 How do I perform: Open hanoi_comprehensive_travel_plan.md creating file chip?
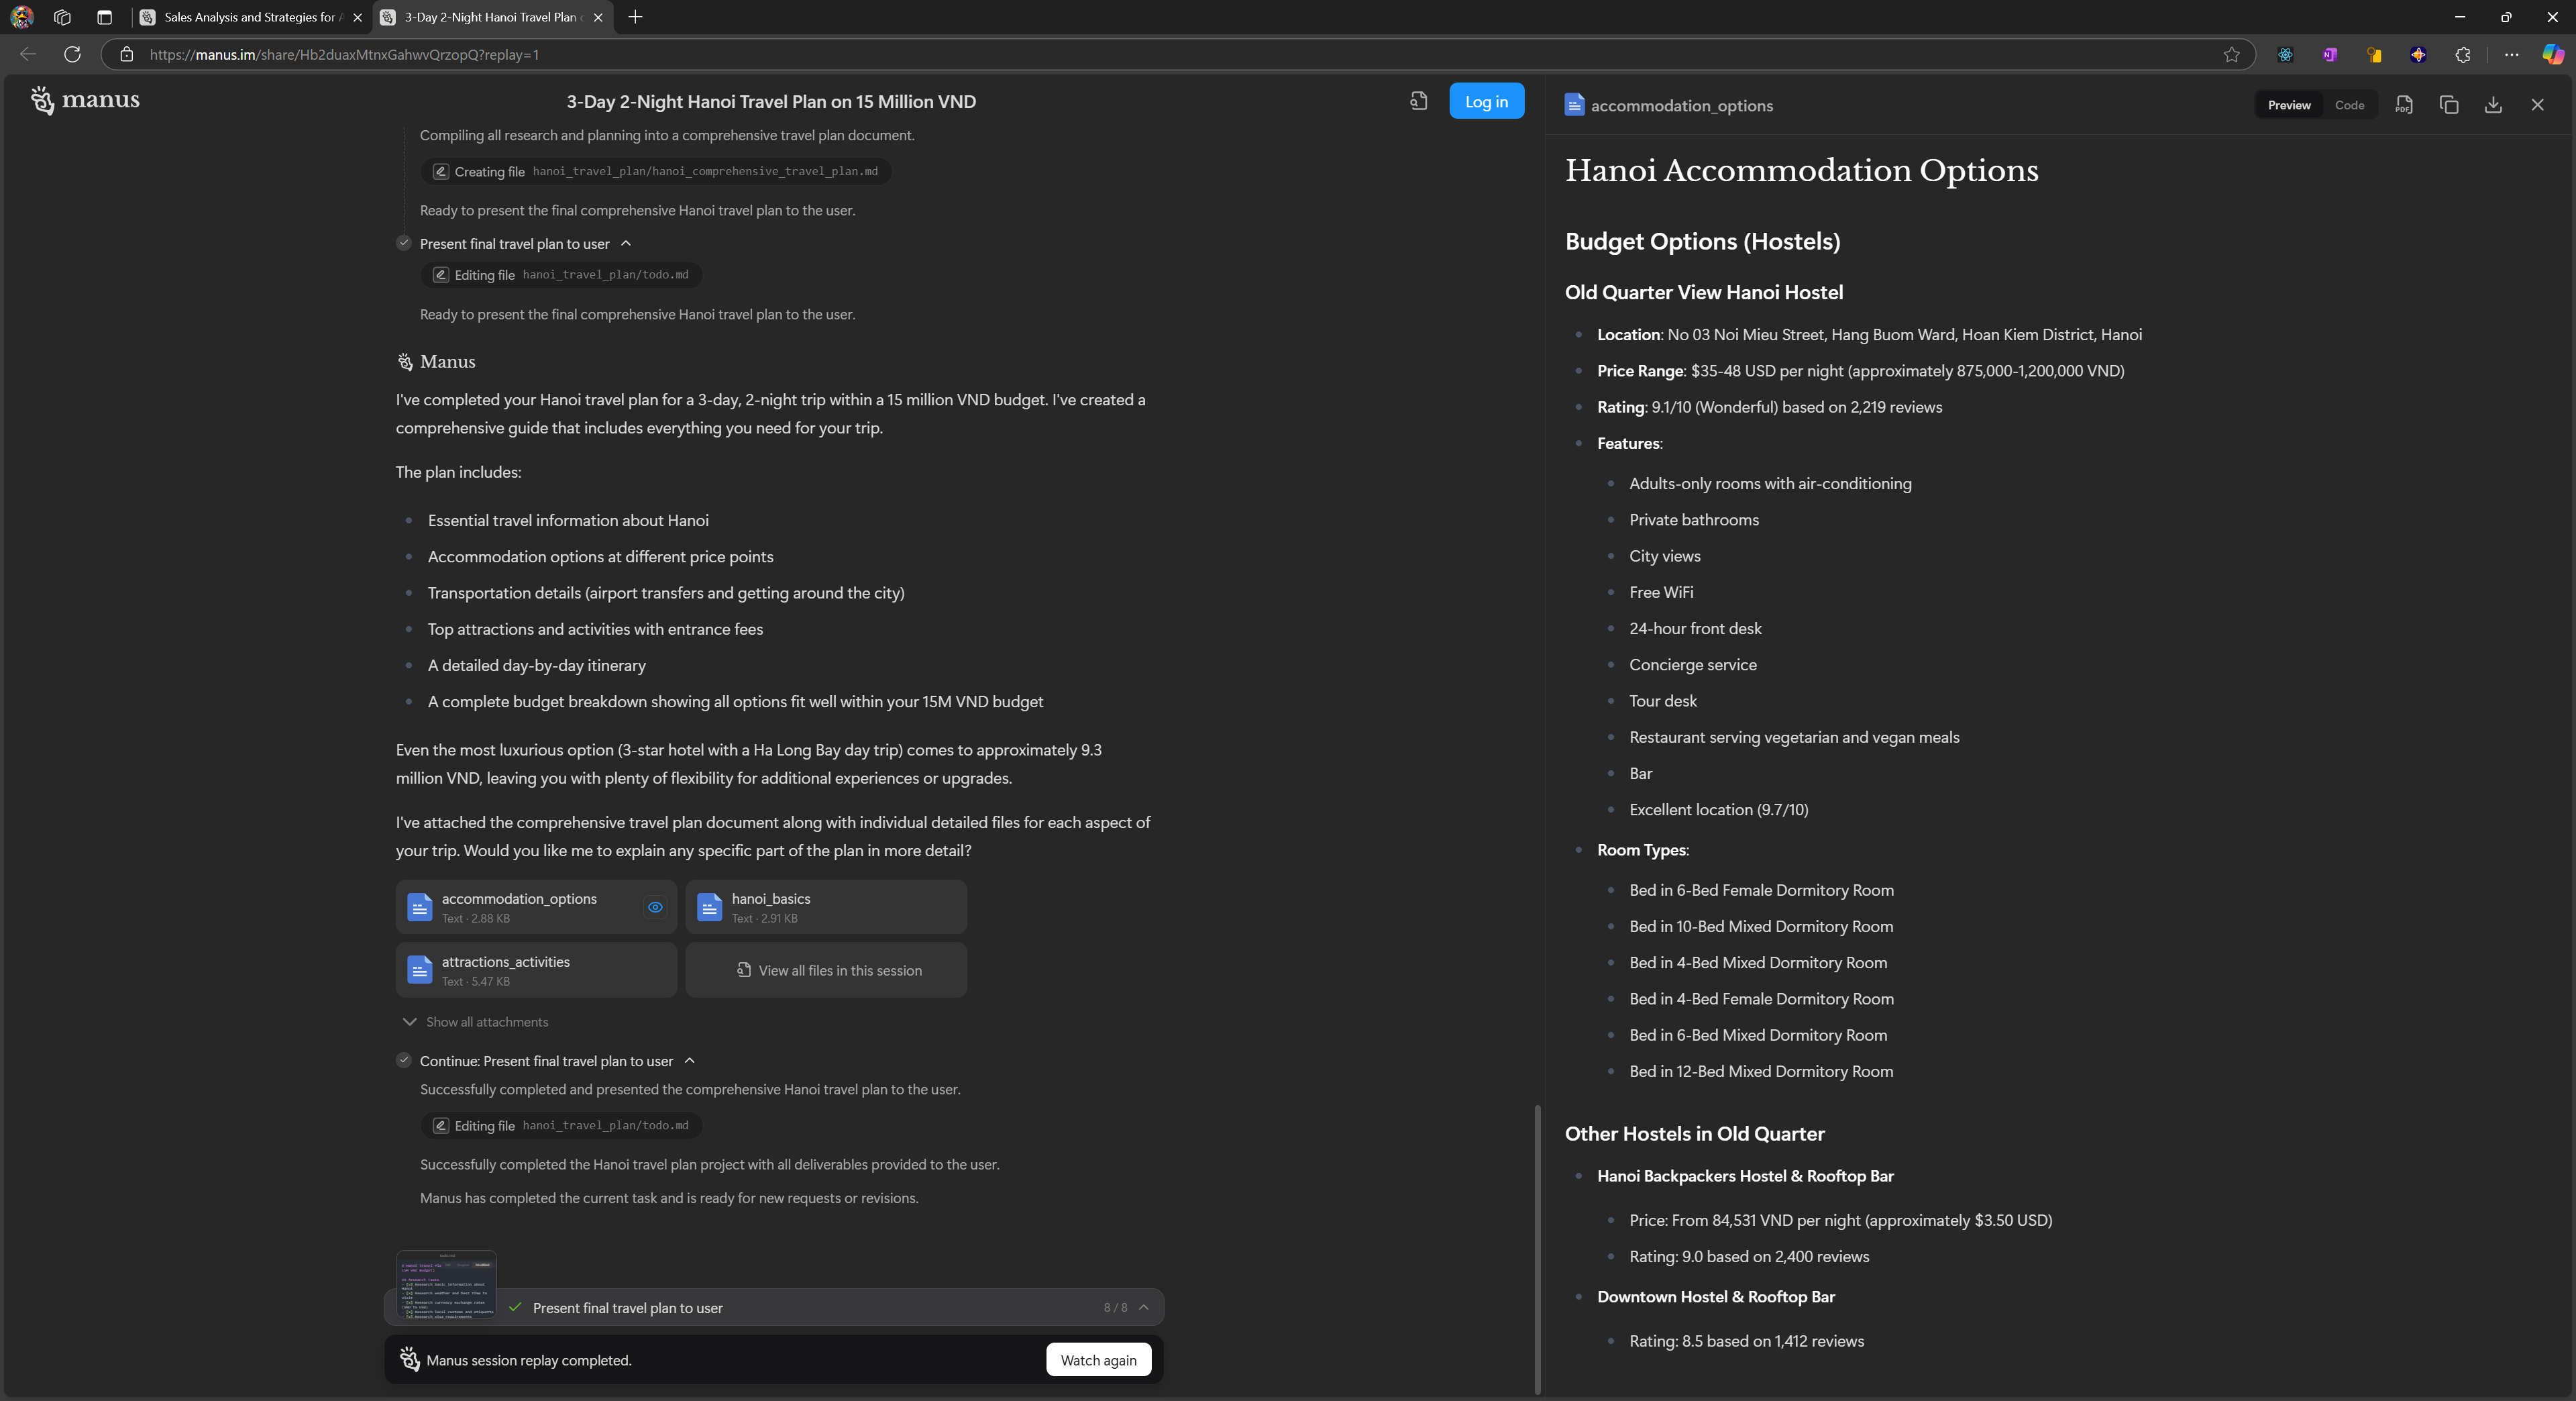[655, 171]
